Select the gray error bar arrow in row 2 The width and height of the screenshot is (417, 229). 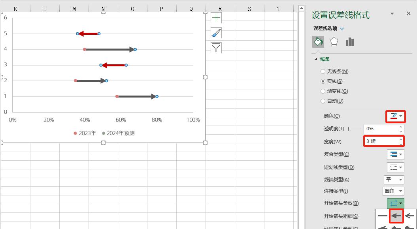91,81
